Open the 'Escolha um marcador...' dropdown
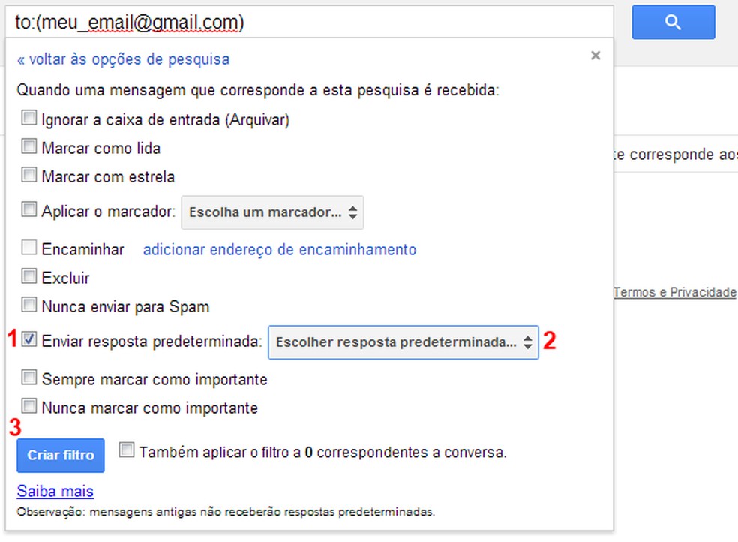This screenshot has width=738, height=542. click(x=272, y=212)
